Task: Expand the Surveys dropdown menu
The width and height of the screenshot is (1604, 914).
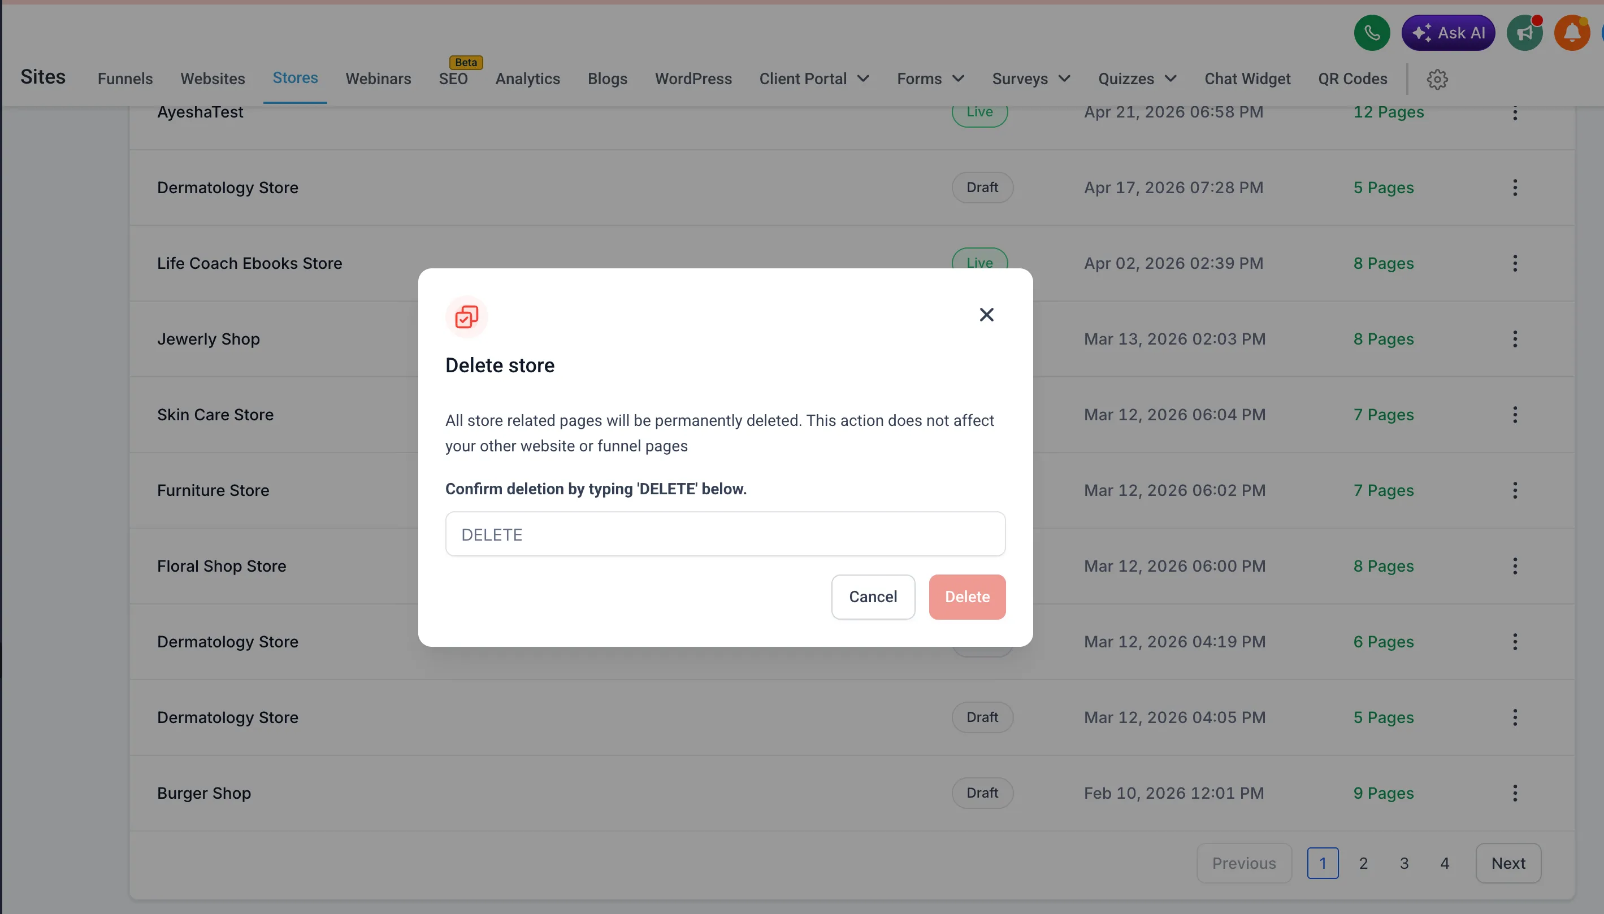Action: [x=1030, y=79]
